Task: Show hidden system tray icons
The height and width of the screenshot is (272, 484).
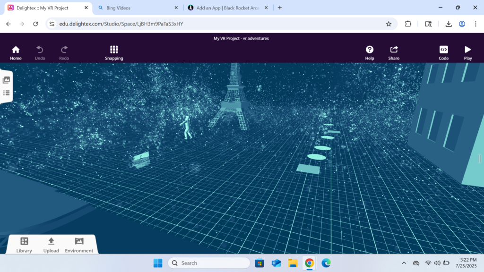Action: click(x=404, y=263)
